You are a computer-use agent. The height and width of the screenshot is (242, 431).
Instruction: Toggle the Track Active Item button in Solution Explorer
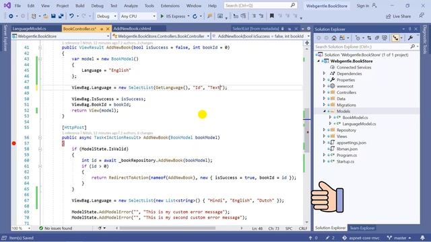[x=395, y=38]
